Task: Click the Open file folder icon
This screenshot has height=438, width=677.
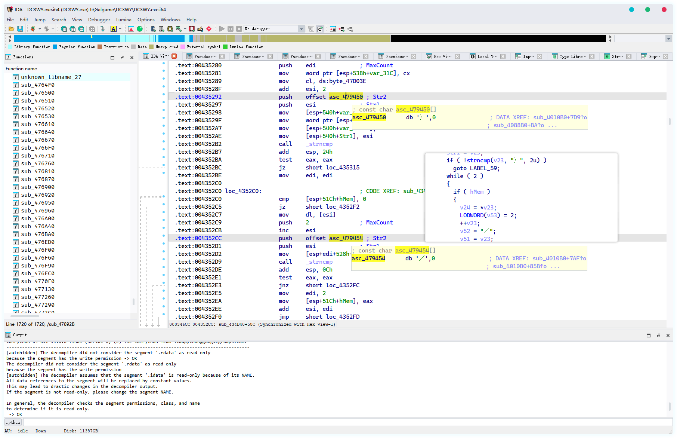Action: [11, 29]
